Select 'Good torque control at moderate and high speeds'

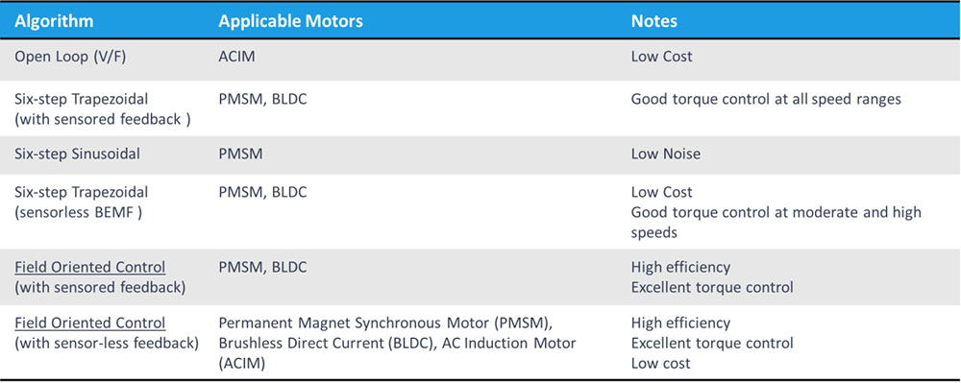tap(776, 222)
